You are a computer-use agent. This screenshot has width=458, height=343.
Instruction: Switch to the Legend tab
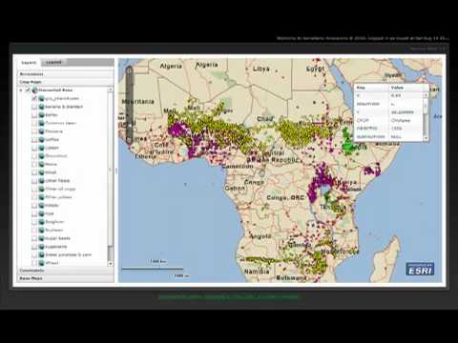[x=53, y=62]
